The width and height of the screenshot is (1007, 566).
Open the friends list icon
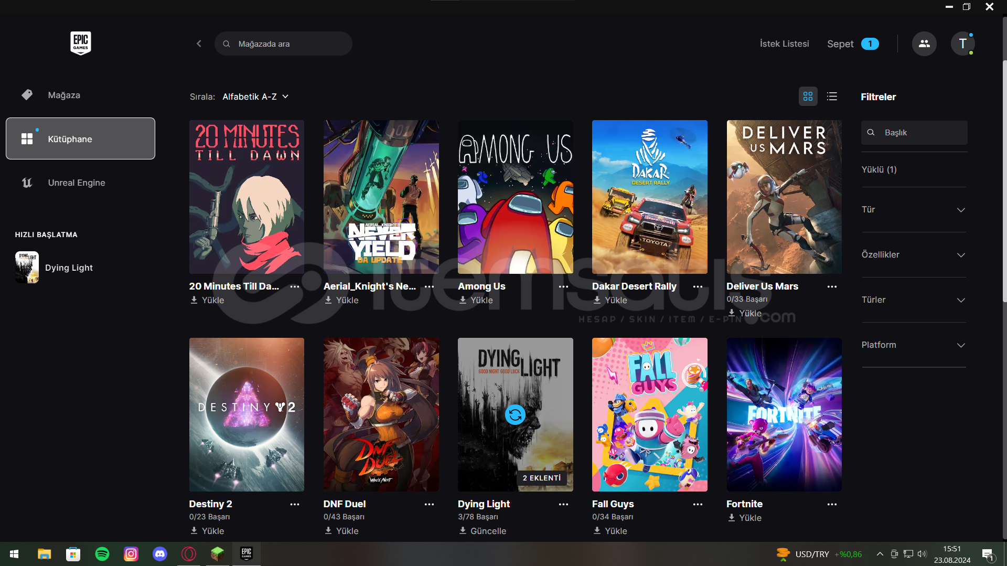point(924,44)
